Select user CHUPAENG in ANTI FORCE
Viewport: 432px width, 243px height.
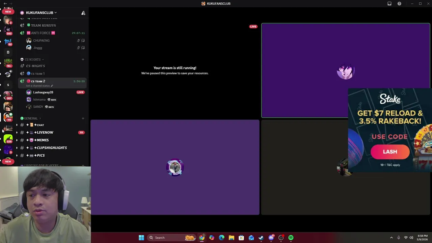tap(41, 40)
